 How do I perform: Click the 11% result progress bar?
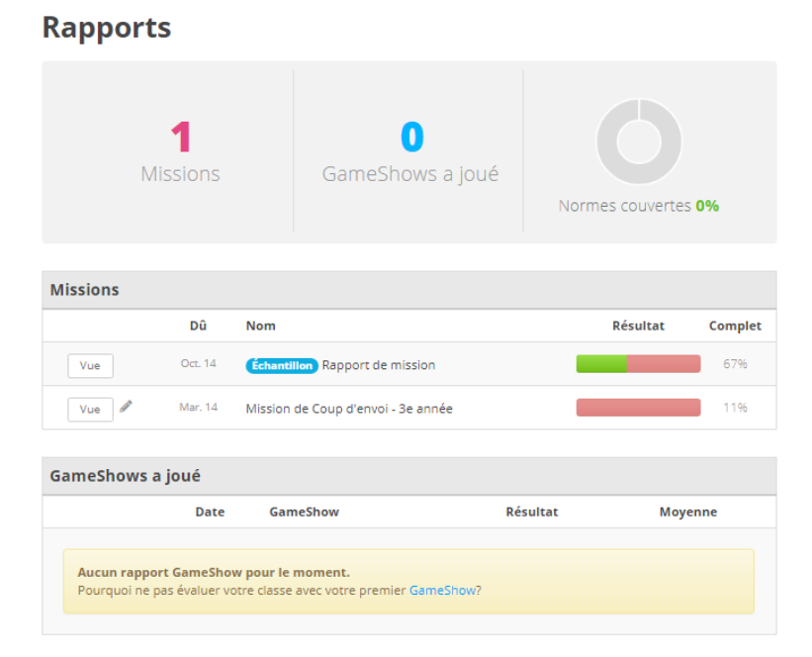tap(638, 408)
